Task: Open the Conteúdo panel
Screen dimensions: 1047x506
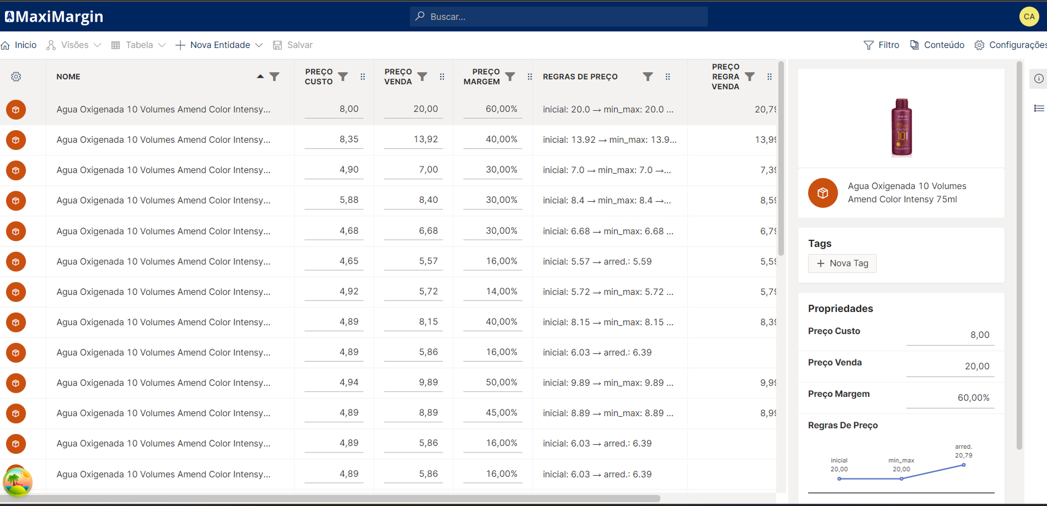Action: tap(937, 45)
